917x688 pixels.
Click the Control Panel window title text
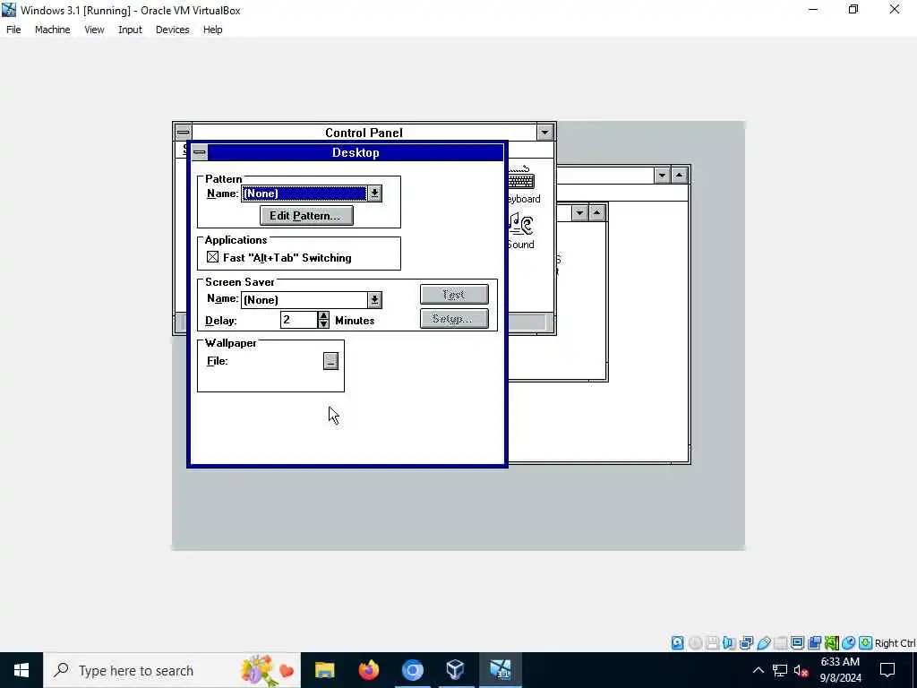[x=364, y=133]
